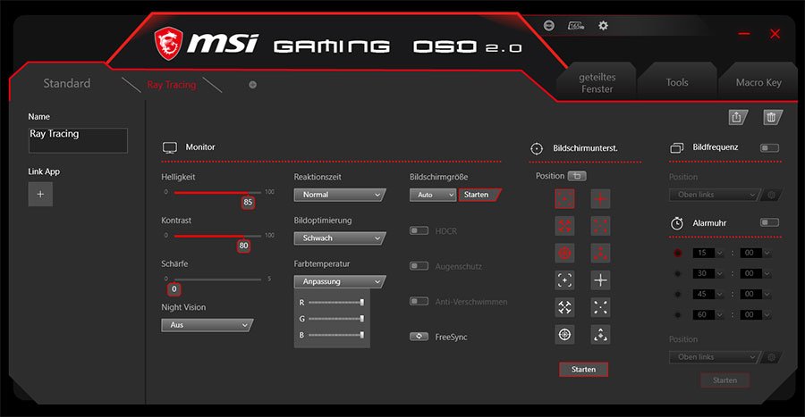This screenshot has width=805, height=417.
Task: Switch to the Standard profile tab
Action: [x=67, y=84]
